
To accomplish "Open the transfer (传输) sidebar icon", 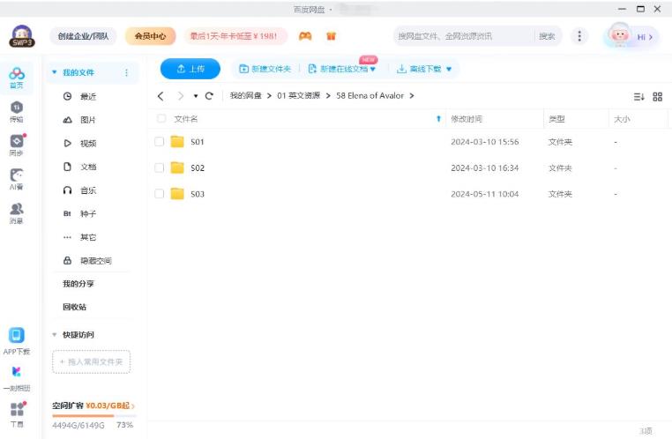I will coord(16,112).
